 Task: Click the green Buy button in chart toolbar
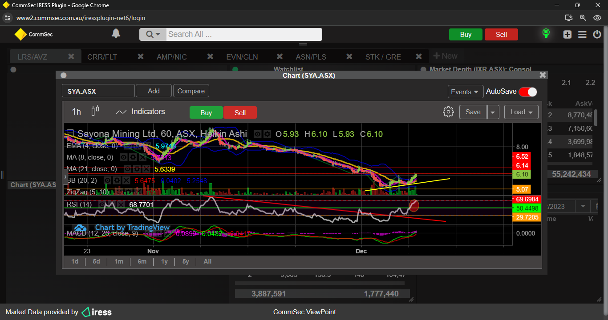tap(206, 112)
